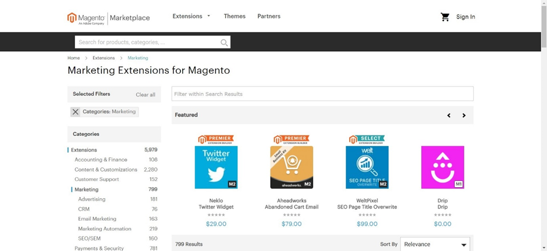Viewport: 547px width, 251px height.
Task: Click the $99.00 price
Action: coord(367,224)
